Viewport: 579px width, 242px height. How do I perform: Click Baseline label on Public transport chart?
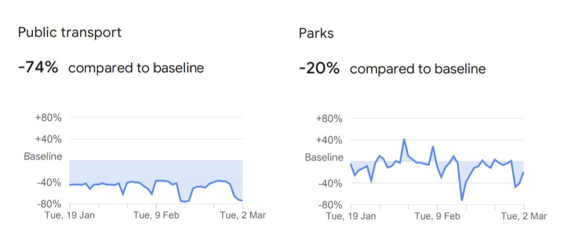43,156
